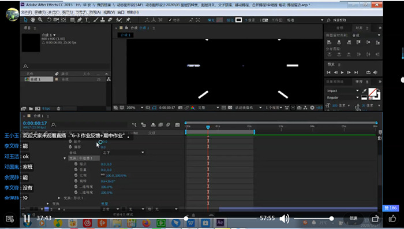Click the stroke color swatch in the toolbar

(238, 20)
